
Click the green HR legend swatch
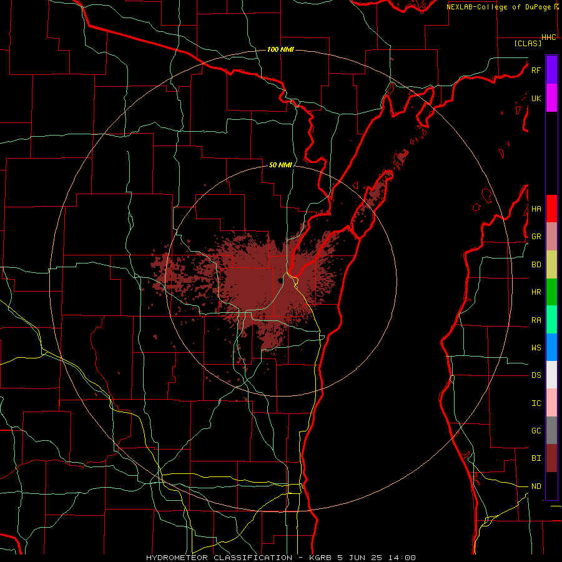tap(551, 292)
